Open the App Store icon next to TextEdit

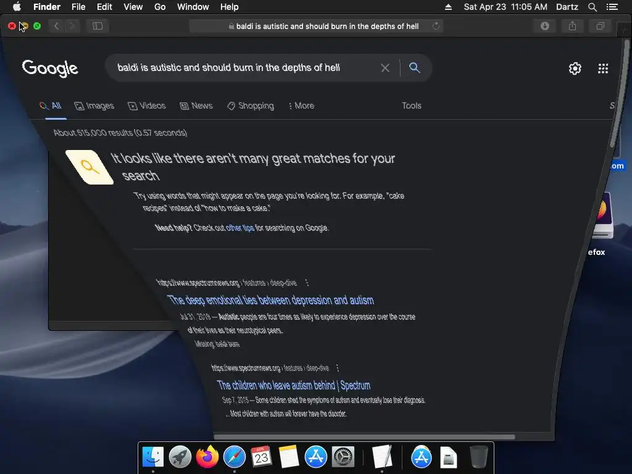point(421,457)
